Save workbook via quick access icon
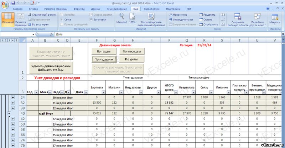 pos(13,3)
